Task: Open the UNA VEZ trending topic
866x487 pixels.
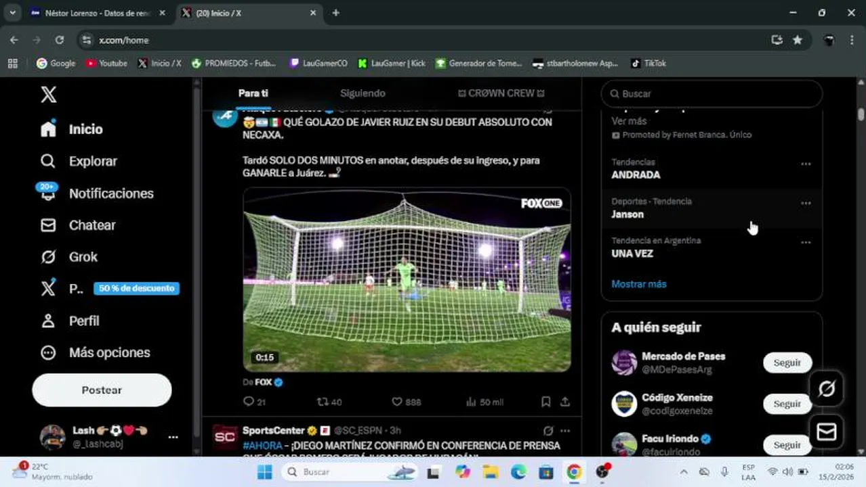Action: tap(632, 253)
